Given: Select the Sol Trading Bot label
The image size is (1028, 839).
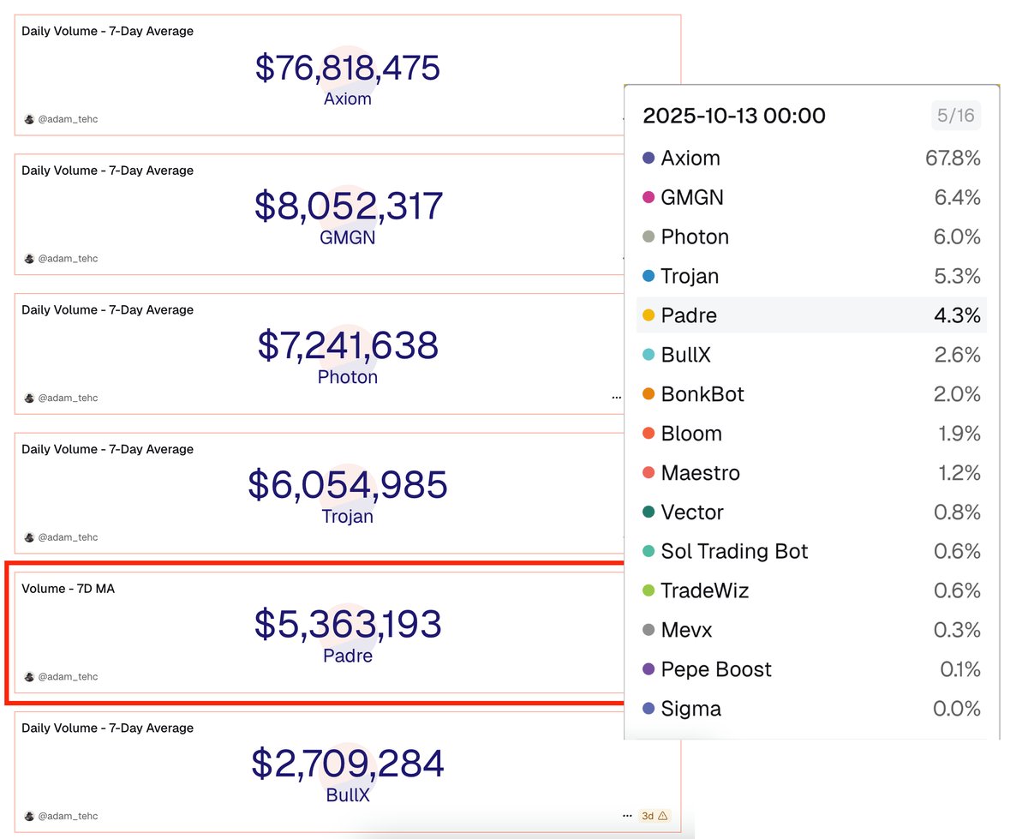Looking at the screenshot, I should point(735,552).
